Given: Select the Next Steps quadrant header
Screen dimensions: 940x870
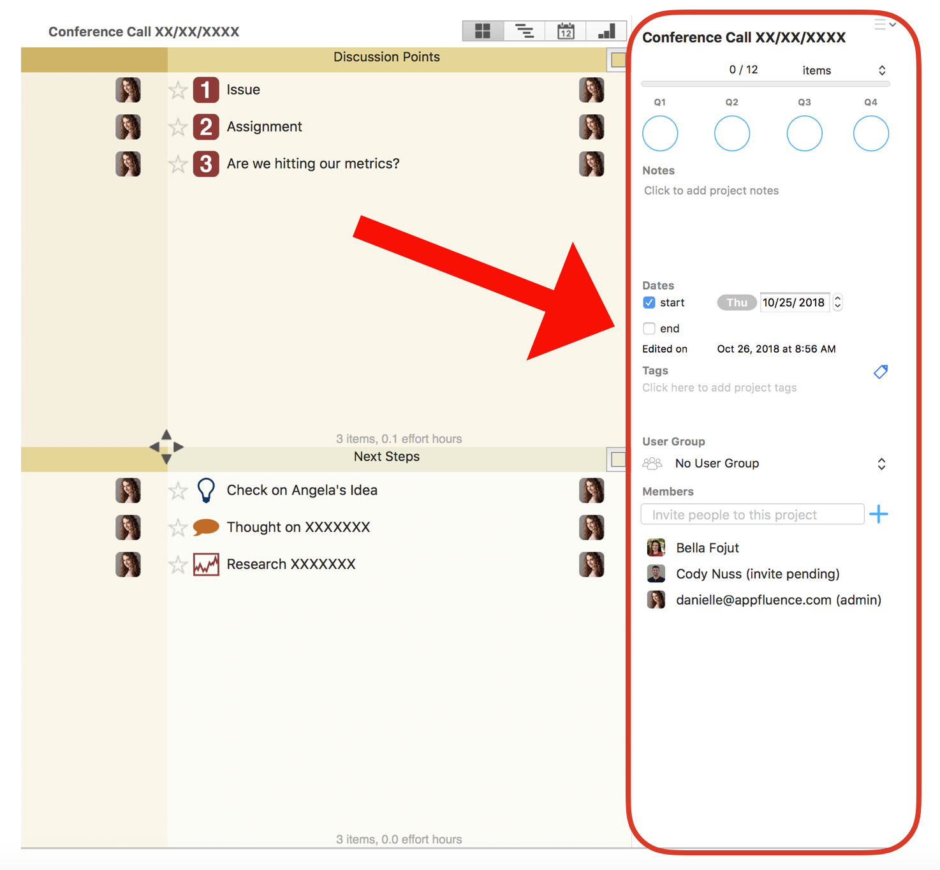Looking at the screenshot, I should tap(386, 457).
